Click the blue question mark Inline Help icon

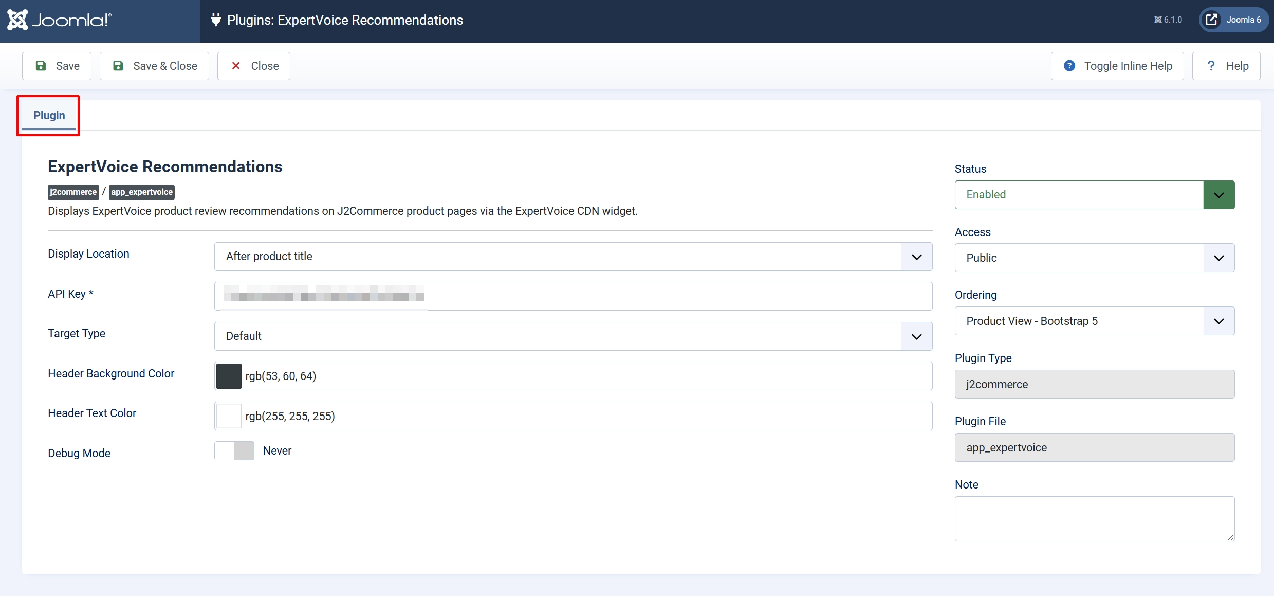point(1069,66)
